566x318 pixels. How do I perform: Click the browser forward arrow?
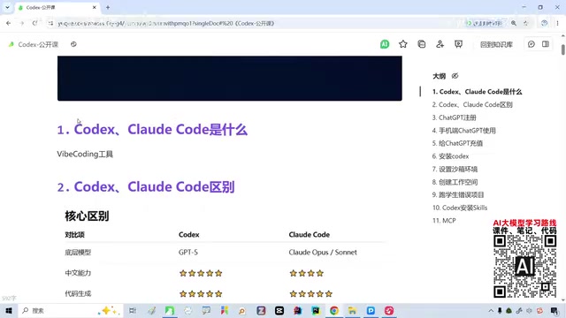[x=21, y=23]
